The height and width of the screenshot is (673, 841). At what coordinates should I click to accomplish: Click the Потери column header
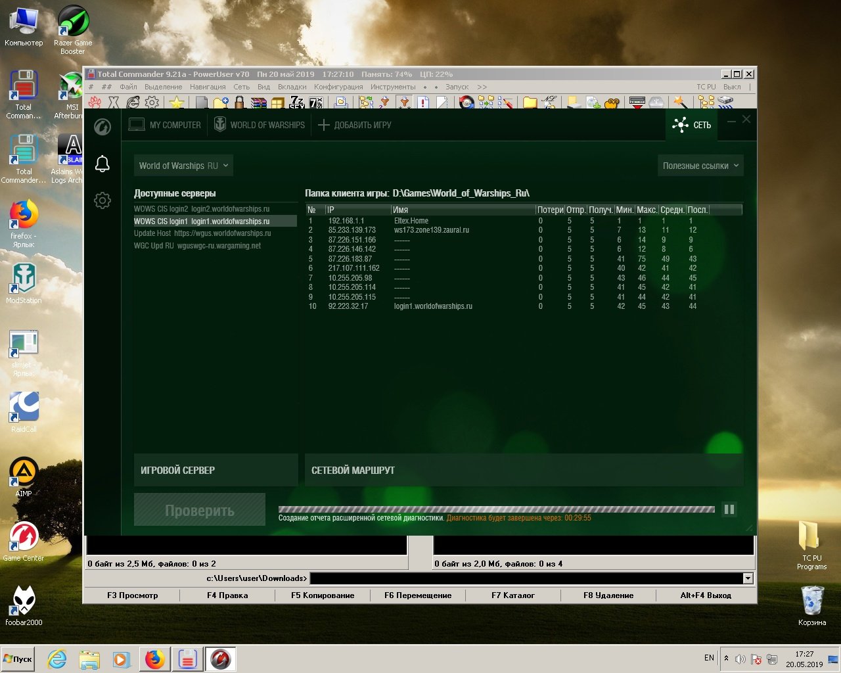coord(551,210)
